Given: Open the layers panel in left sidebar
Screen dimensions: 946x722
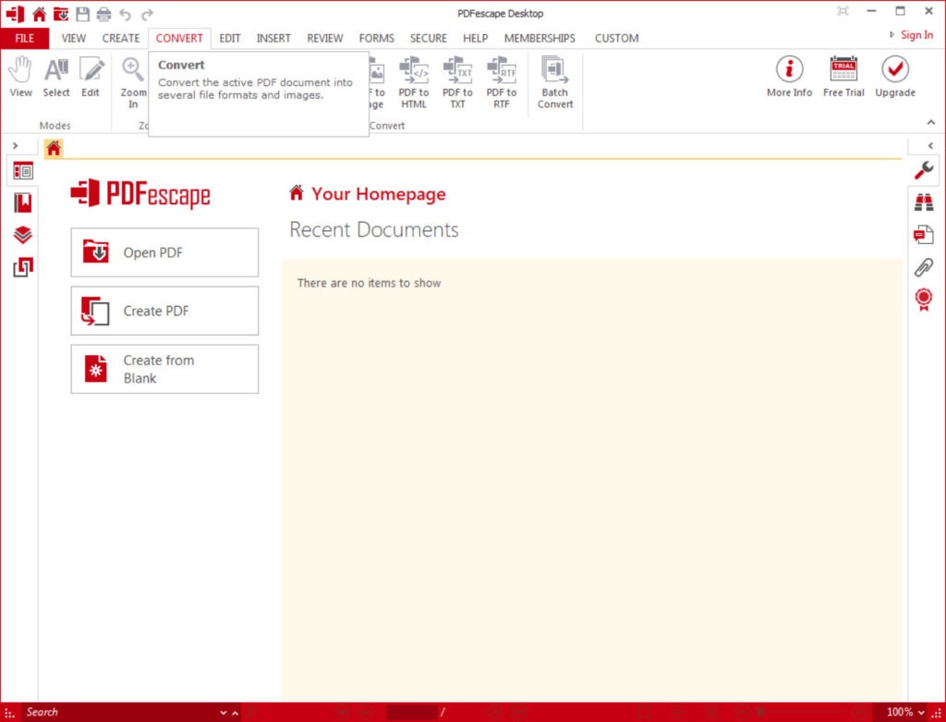Looking at the screenshot, I should tap(23, 234).
